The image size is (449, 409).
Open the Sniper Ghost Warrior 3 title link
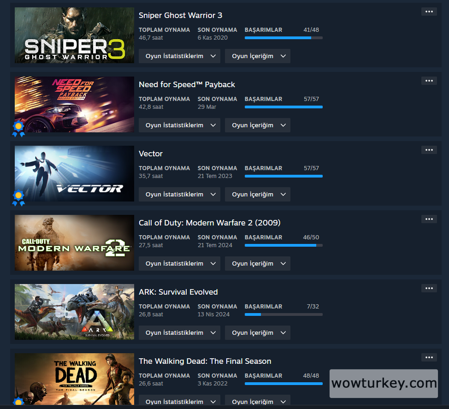pos(180,15)
